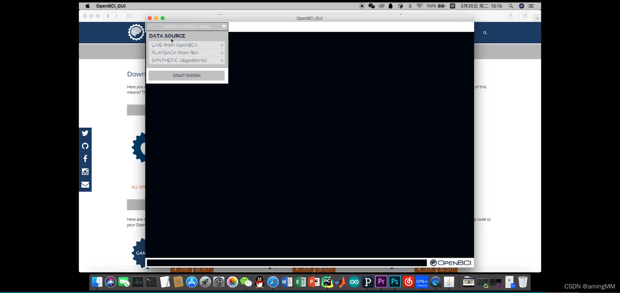Open Bluetooth status in menu bar
Screen dimensions: 620x293
point(410,6)
